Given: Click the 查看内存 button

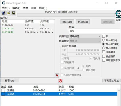Looking at the screenshot, I should [10, 80].
